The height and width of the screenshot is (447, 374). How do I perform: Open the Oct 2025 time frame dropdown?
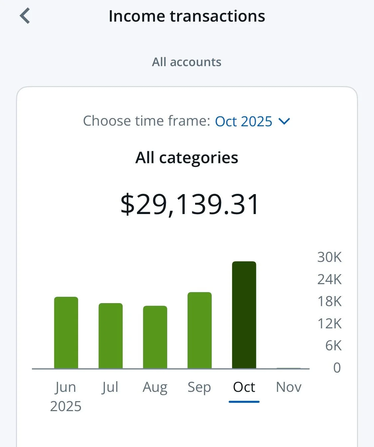[x=244, y=121]
